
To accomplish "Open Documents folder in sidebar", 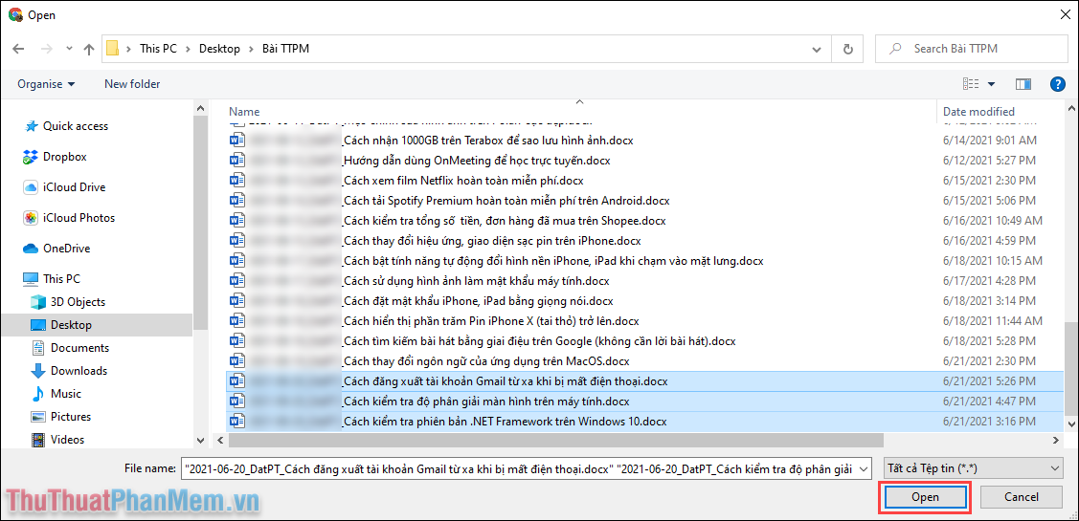I will [70, 348].
